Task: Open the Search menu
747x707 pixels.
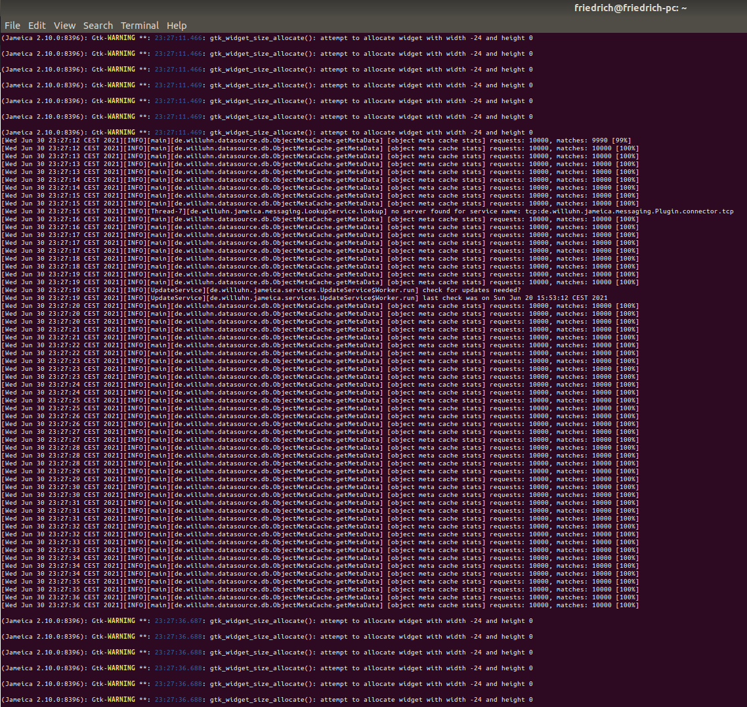Action: click(98, 26)
